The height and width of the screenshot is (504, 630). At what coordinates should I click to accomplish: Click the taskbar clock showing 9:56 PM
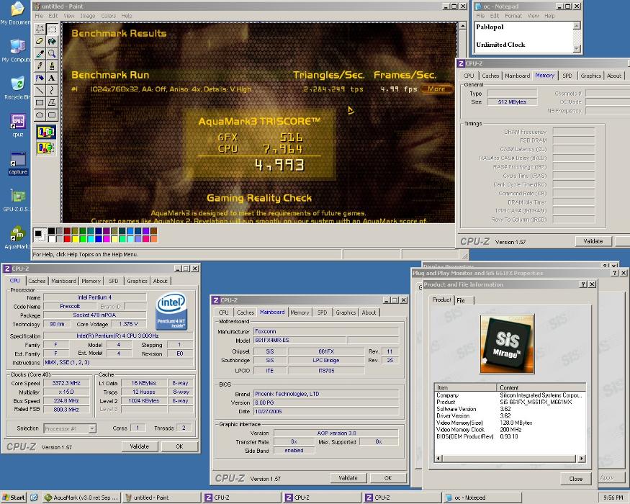coord(613,498)
